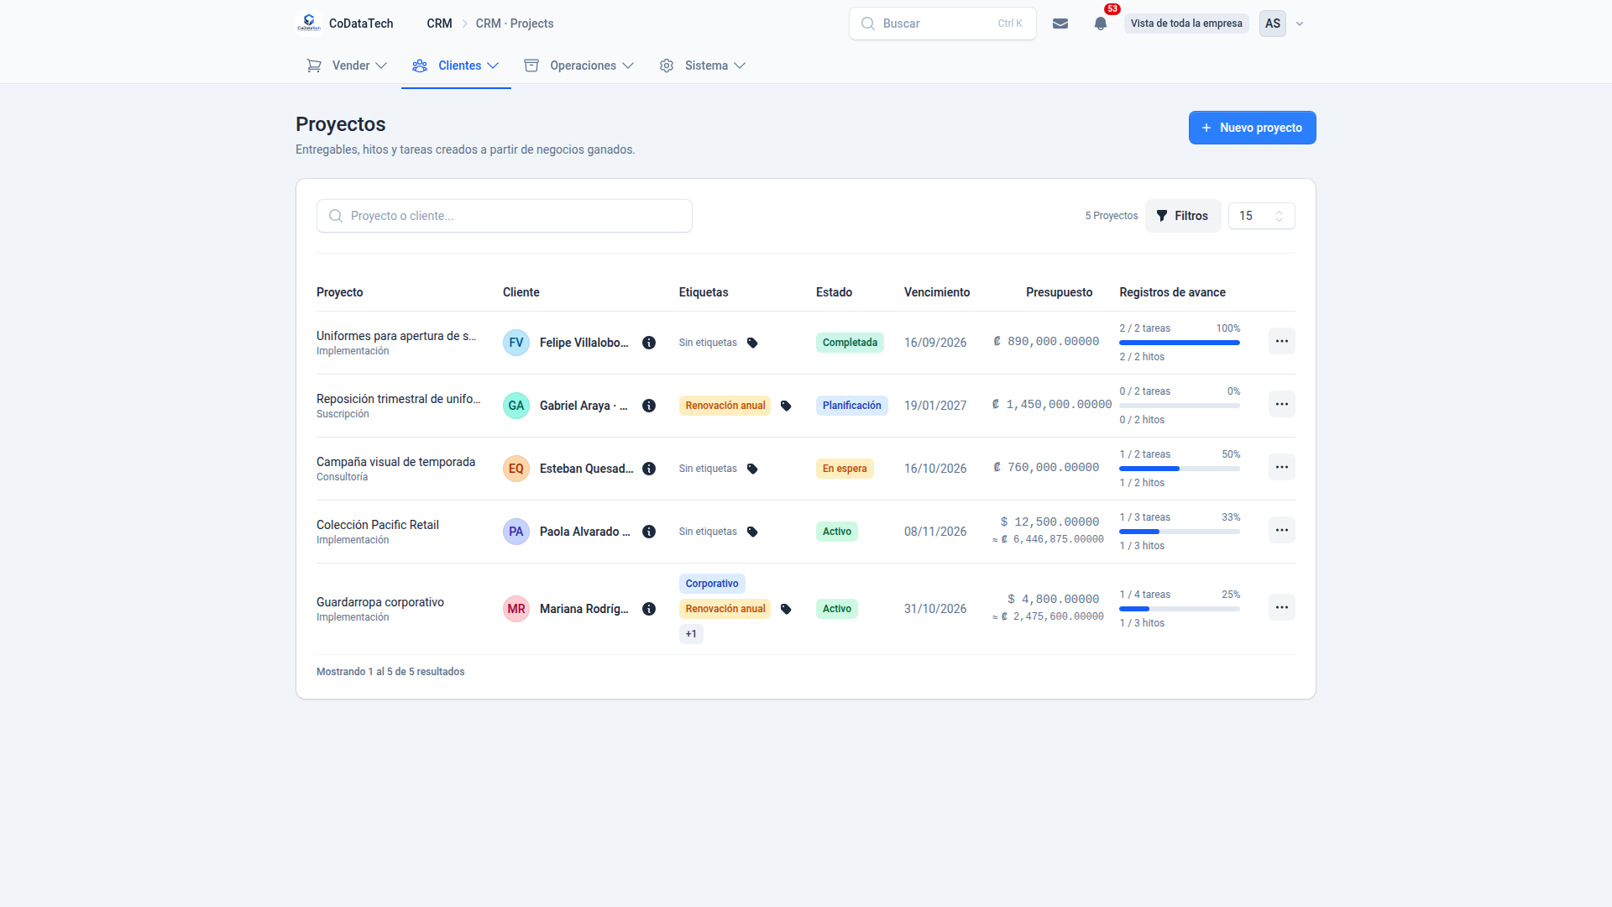Image resolution: width=1612 pixels, height=907 pixels.
Task: Click the PA client avatar
Action: click(x=516, y=532)
